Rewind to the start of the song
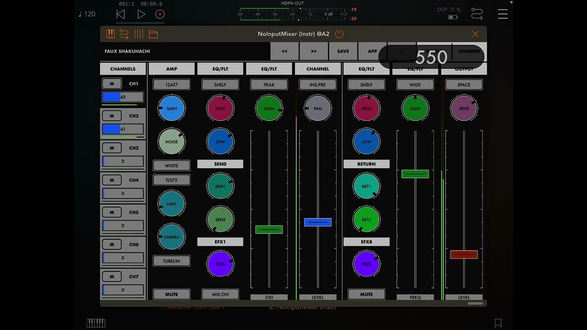This screenshot has width=587, height=330. [121, 14]
